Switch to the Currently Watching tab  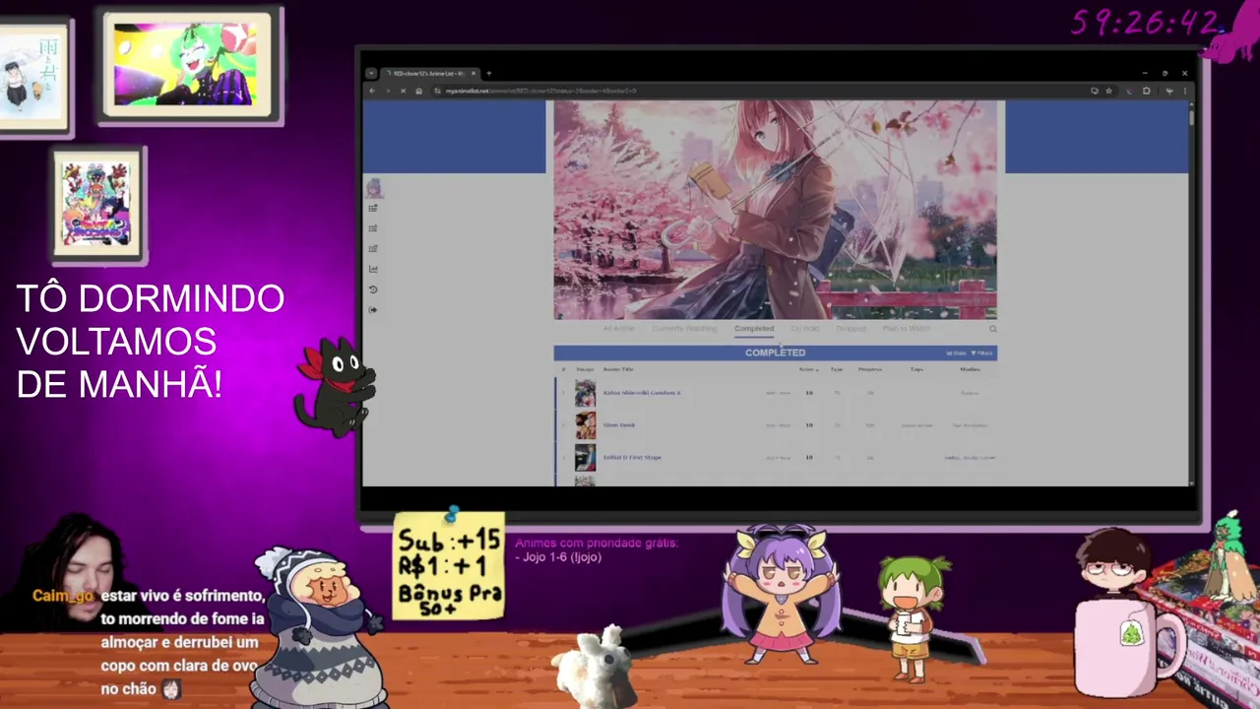(684, 328)
